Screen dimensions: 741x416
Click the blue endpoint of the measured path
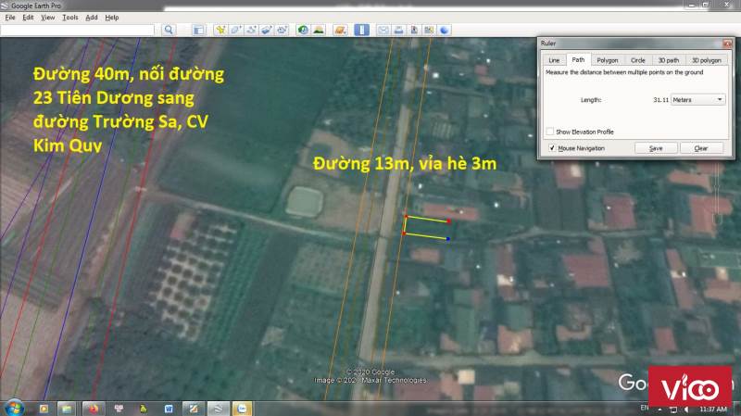[448, 239]
